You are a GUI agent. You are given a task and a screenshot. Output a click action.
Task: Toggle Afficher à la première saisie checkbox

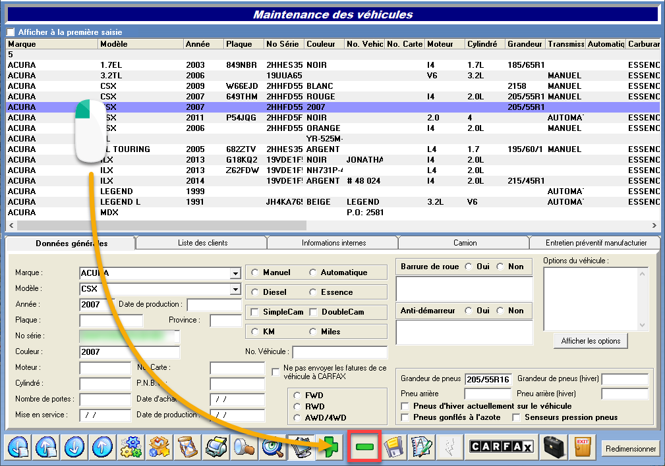[x=11, y=32]
